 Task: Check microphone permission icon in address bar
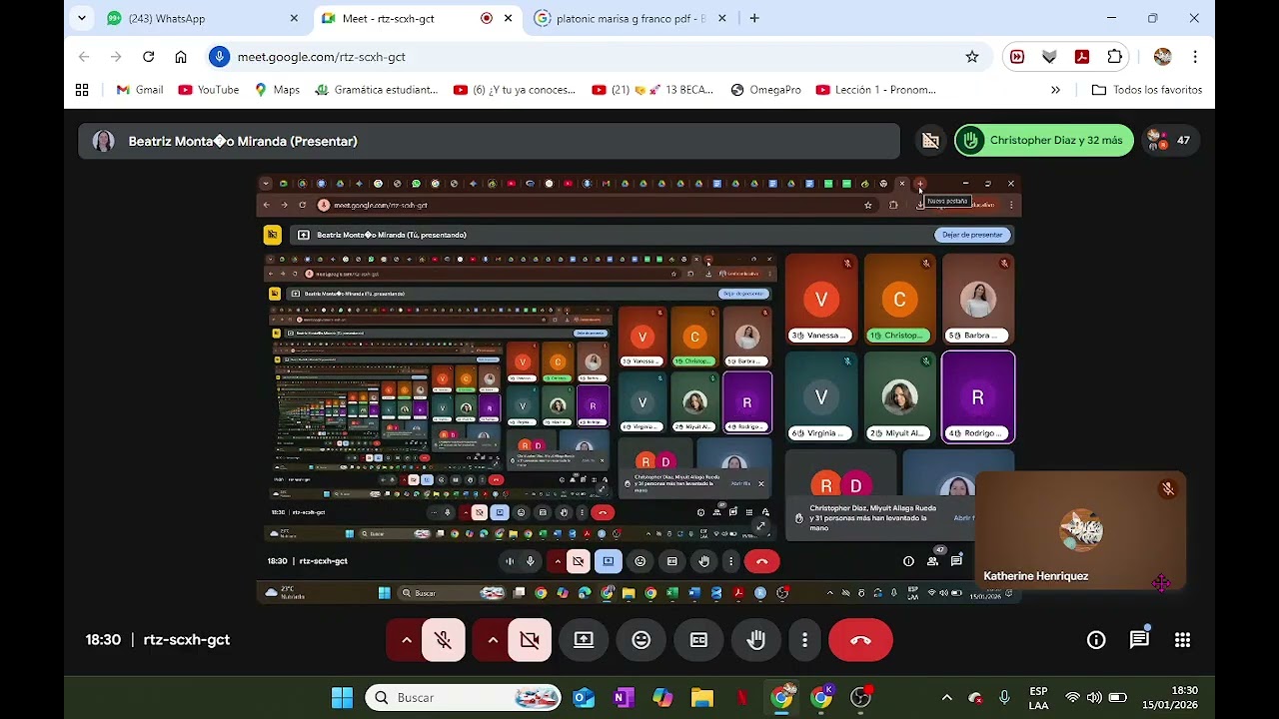(x=220, y=57)
